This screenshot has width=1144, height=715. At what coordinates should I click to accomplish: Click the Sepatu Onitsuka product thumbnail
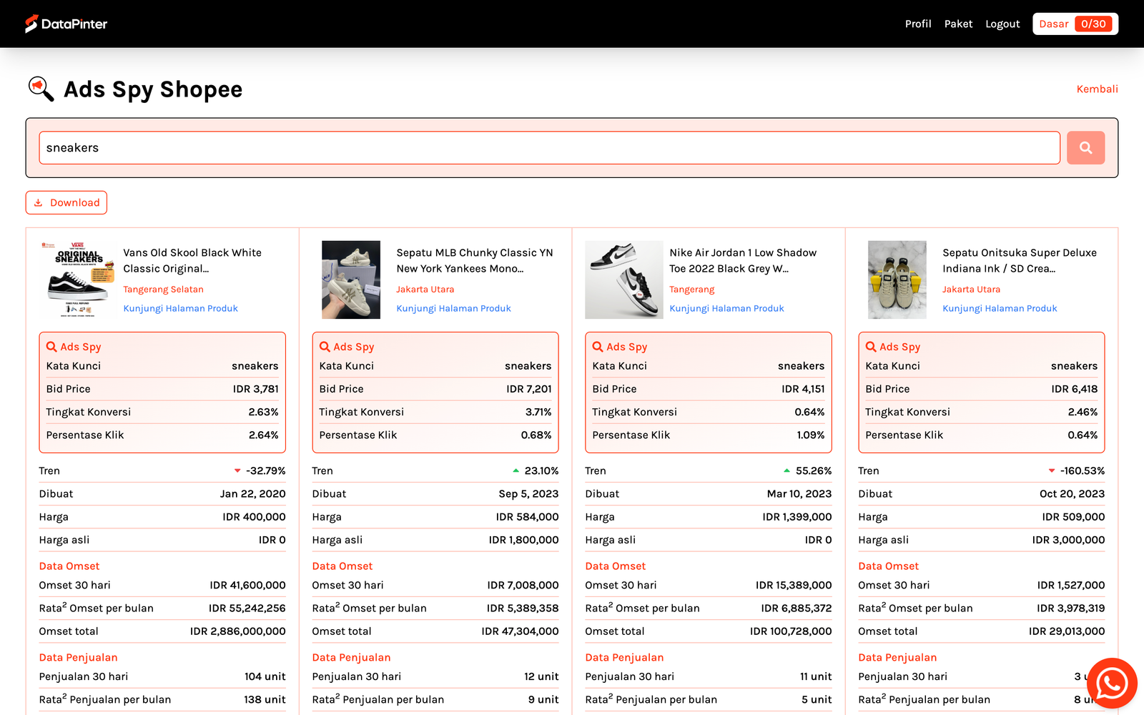[x=897, y=280]
